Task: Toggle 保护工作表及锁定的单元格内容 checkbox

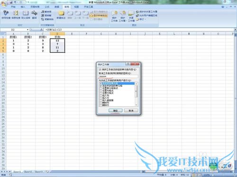Action: 100,69
